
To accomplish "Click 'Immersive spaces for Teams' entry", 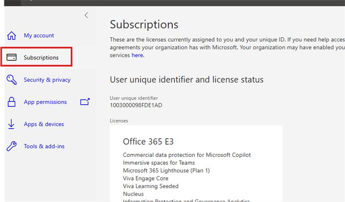I will coord(159,163).
